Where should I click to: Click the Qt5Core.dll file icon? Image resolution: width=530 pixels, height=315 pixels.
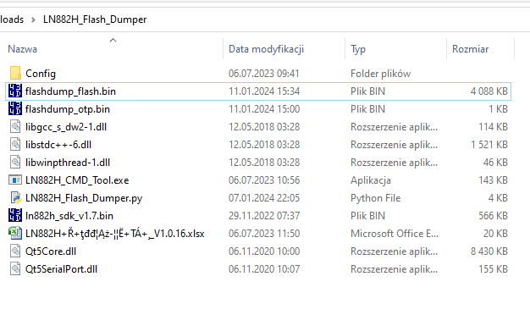[15, 251]
